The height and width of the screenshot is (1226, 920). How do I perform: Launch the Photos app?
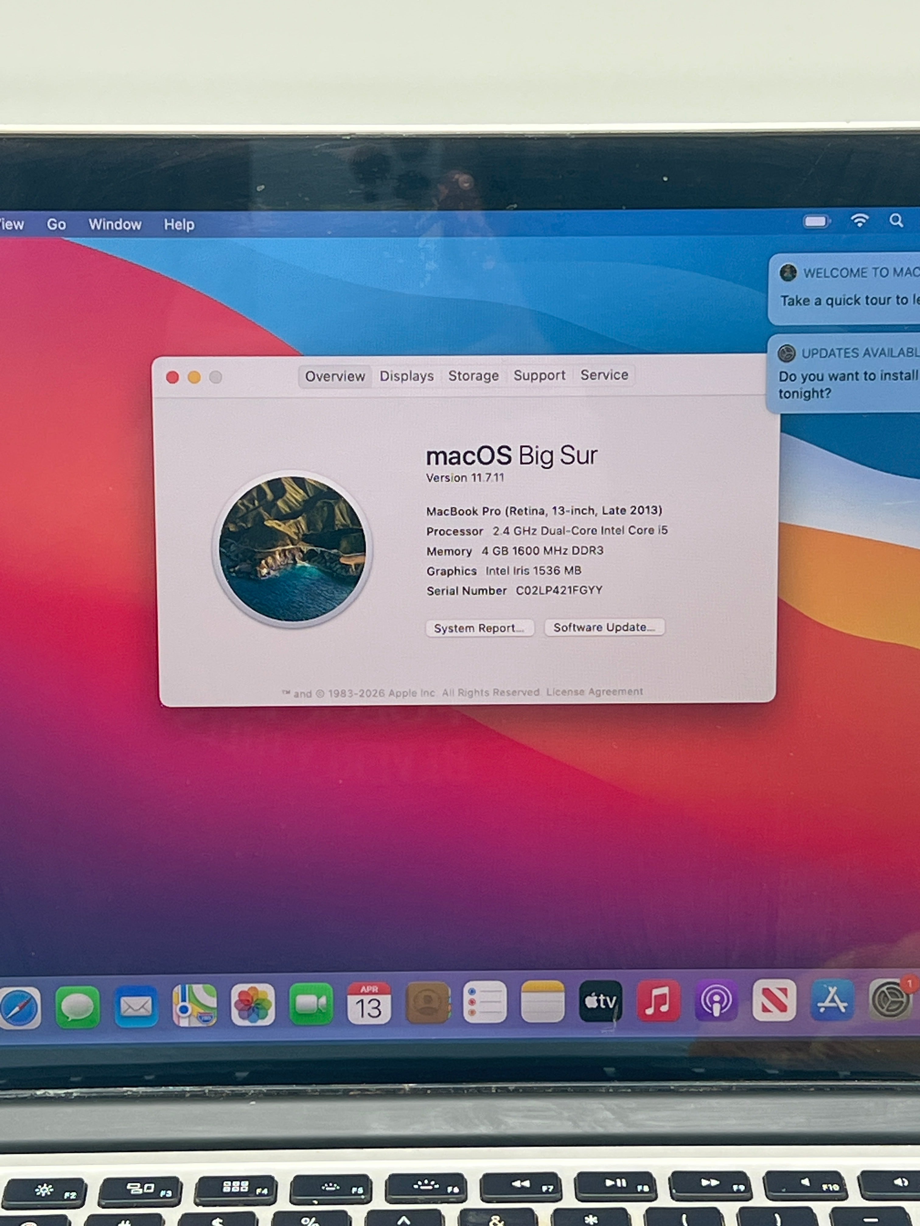[x=253, y=1004]
